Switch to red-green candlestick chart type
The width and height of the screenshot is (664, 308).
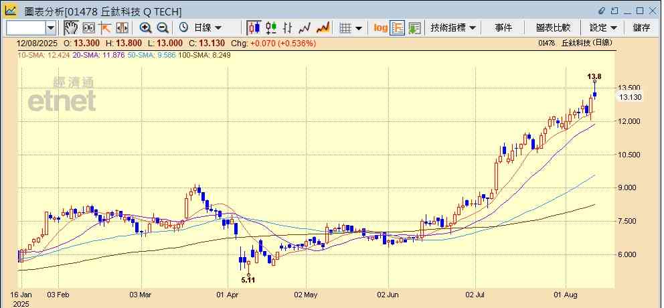click(271, 28)
